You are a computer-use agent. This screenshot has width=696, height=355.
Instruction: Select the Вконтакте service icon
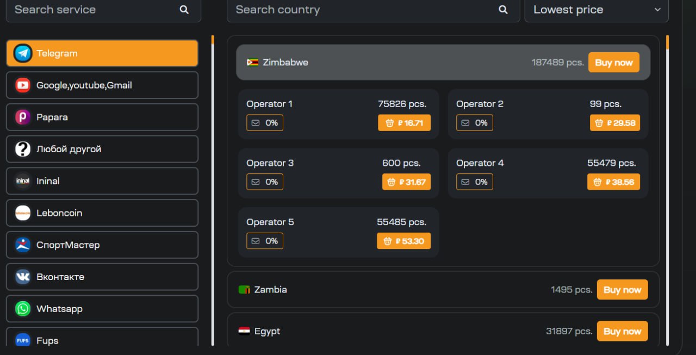pyautogui.click(x=23, y=277)
